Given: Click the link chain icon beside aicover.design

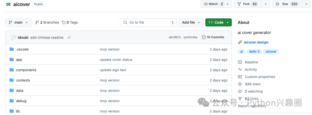Looking at the screenshot, I should tap(240, 42).
